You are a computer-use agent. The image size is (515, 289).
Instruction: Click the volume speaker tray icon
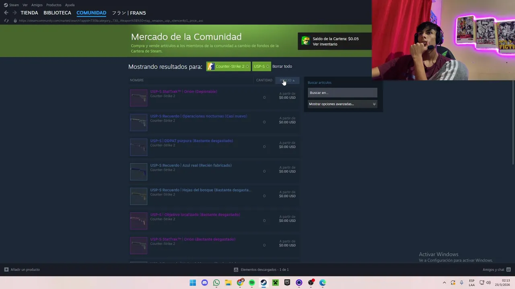[x=488, y=283]
